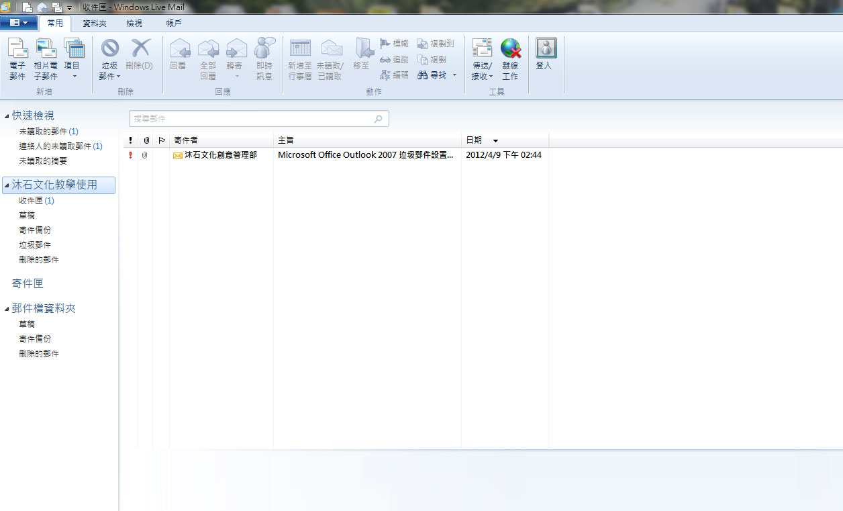This screenshot has width=843, height=511.
Task: Collapse the 郵件檔資料夾 section
Action: click(7, 309)
